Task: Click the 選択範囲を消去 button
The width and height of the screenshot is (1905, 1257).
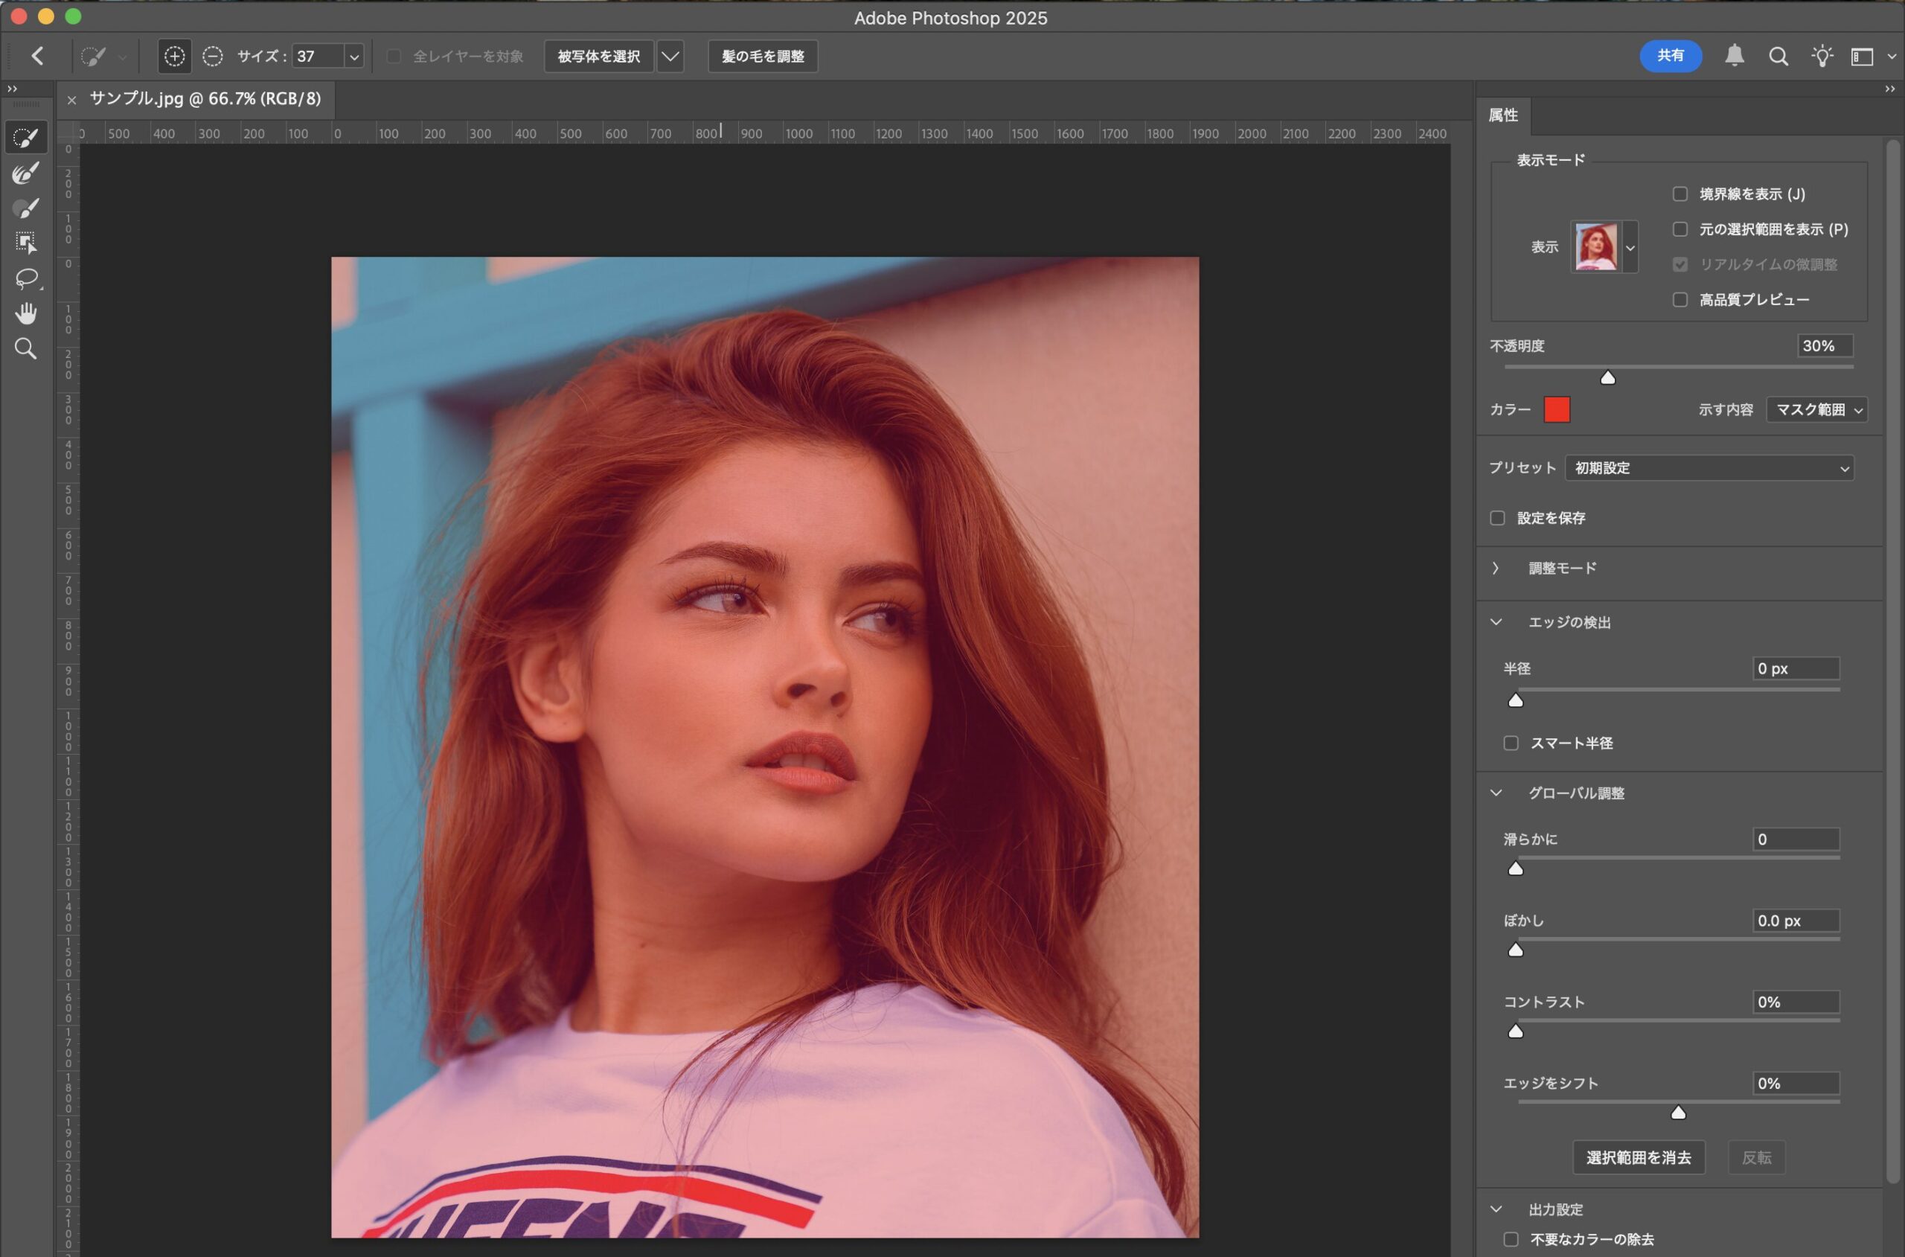Action: point(1638,1157)
